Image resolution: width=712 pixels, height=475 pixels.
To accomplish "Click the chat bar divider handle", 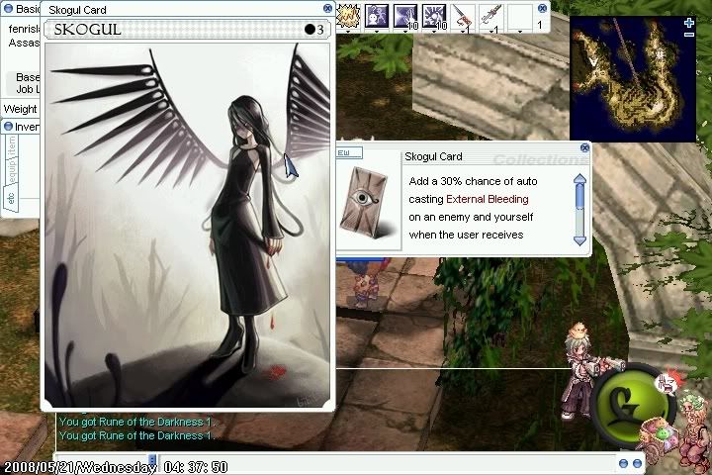I will pyautogui.click(x=152, y=459).
